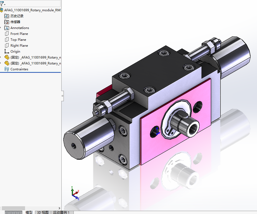Select the AFAG_11001699_Rotary_module_RM root assembly name

point(33,10)
